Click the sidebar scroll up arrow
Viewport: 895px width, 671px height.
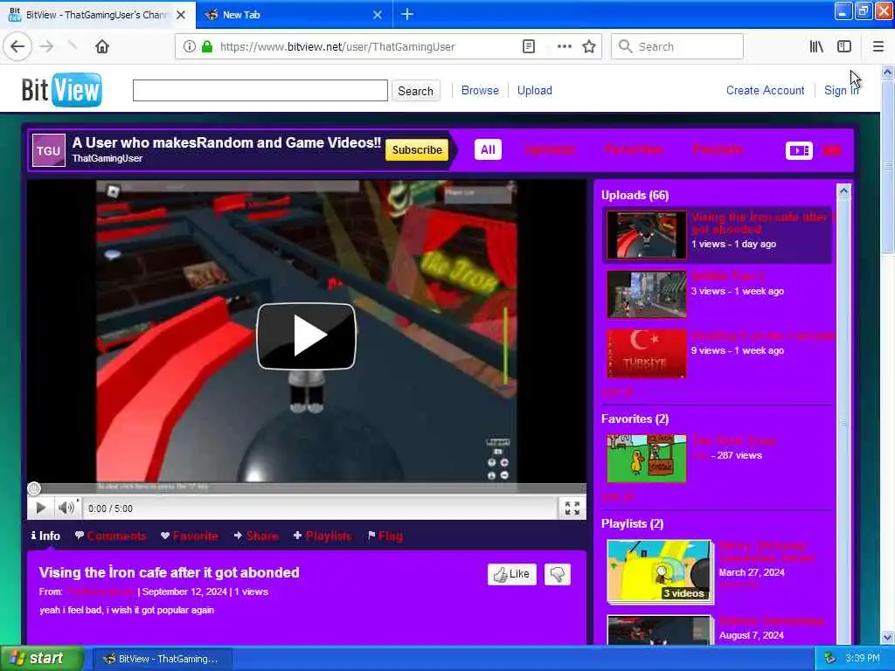point(843,191)
